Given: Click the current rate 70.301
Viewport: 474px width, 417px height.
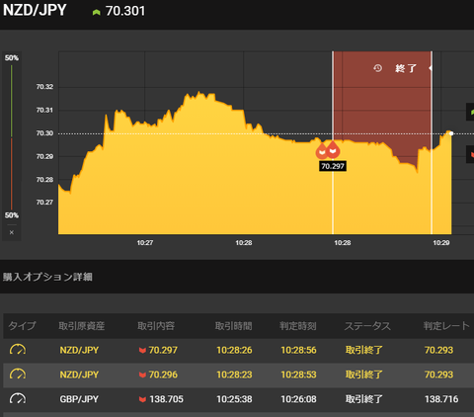Looking at the screenshot, I should point(125,11).
